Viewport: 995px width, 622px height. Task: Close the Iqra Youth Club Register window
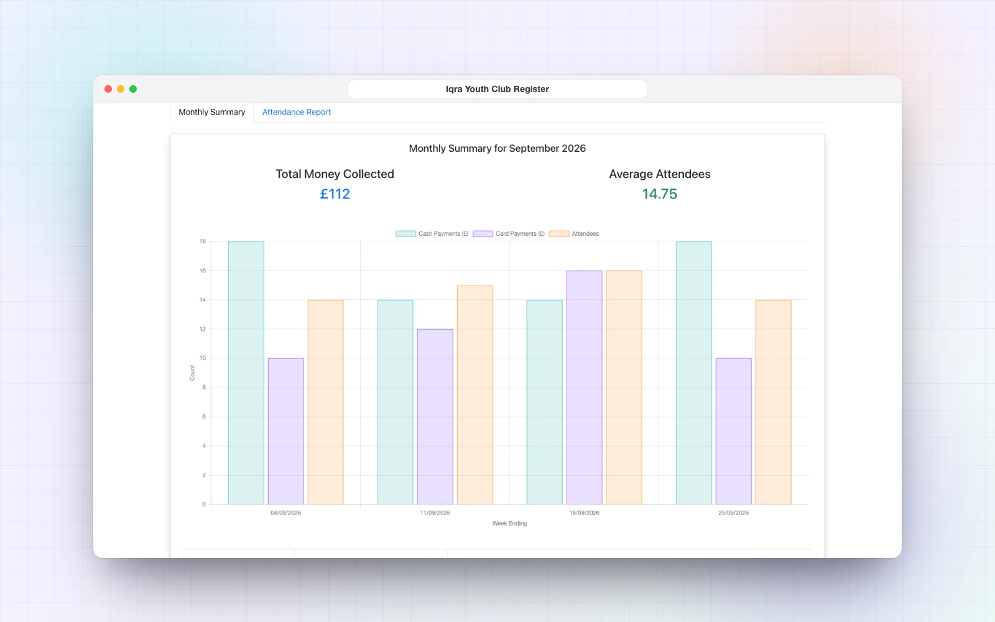click(108, 89)
